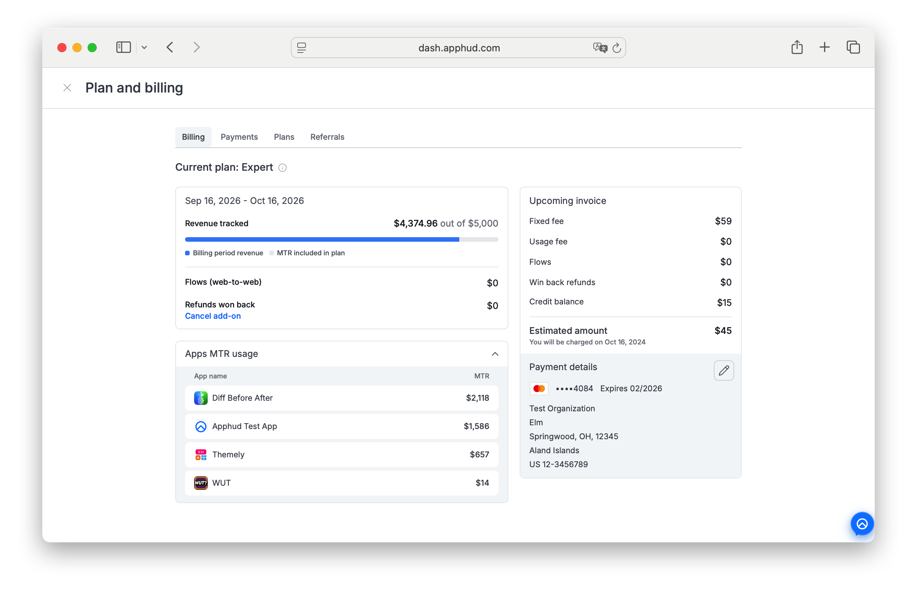The image size is (917, 599).
Task: Click the Win back refunds label
Action: [562, 283]
